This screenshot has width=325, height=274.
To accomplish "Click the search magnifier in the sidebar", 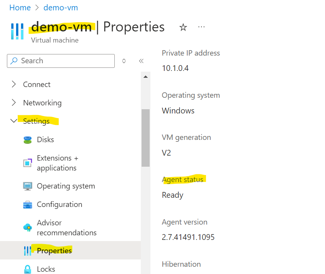I will coord(13,61).
